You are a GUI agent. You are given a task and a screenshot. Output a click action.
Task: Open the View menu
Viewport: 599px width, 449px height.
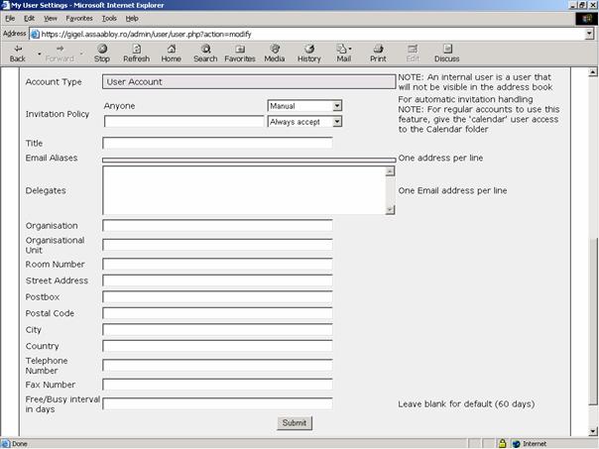point(51,18)
